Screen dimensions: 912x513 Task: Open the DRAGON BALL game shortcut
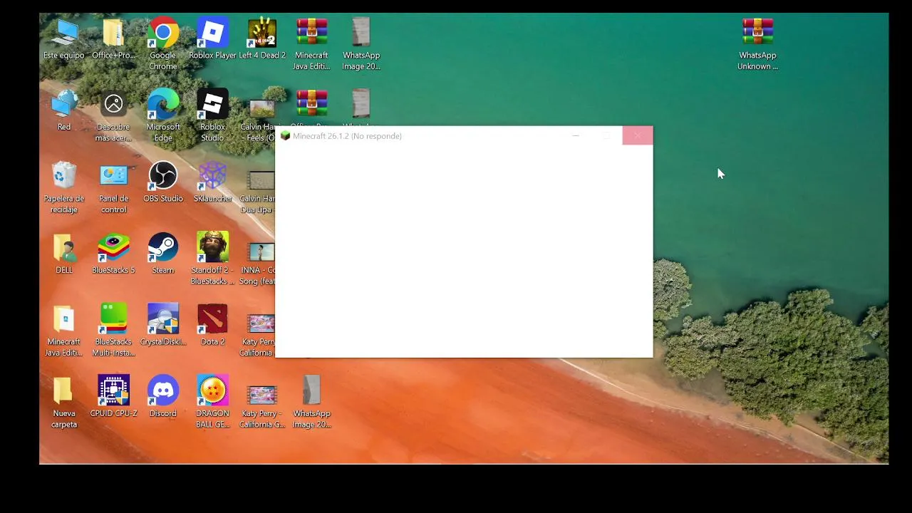[x=212, y=403]
